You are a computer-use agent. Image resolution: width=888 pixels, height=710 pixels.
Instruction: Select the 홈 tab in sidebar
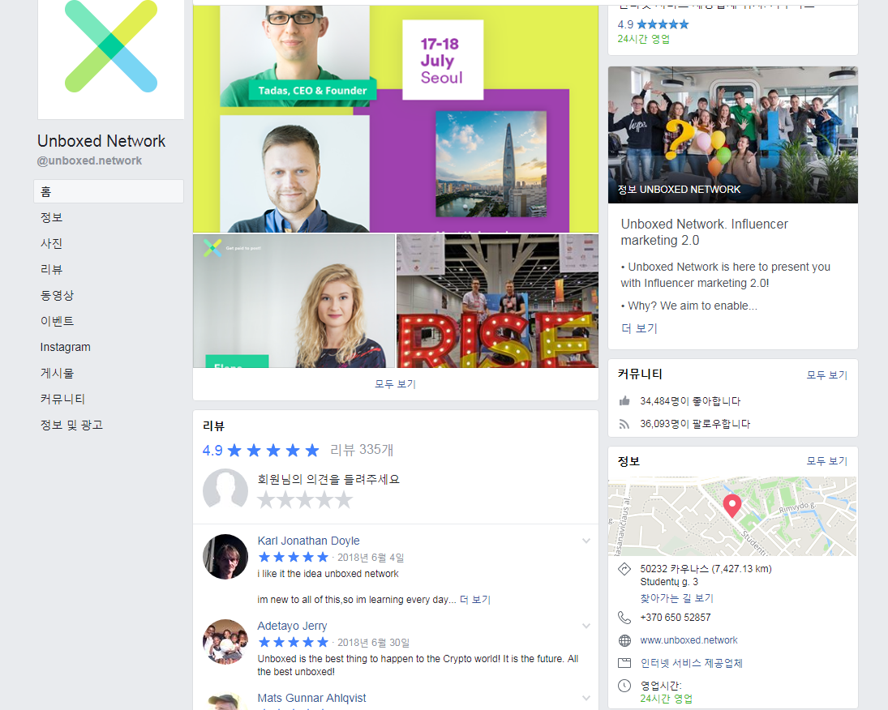pos(109,191)
